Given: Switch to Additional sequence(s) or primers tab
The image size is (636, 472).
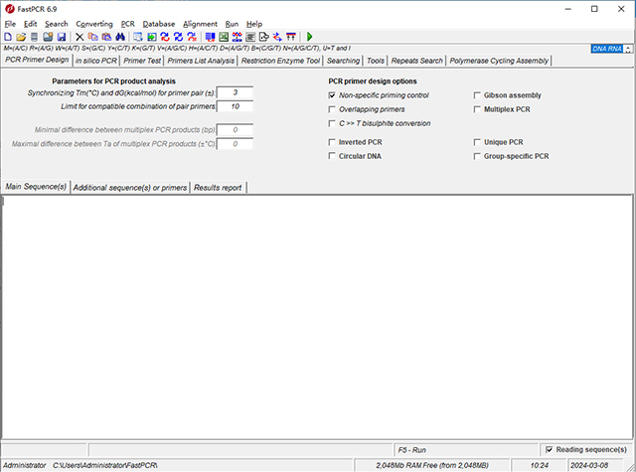Looking at the screenshot, I should pos(130,188).
